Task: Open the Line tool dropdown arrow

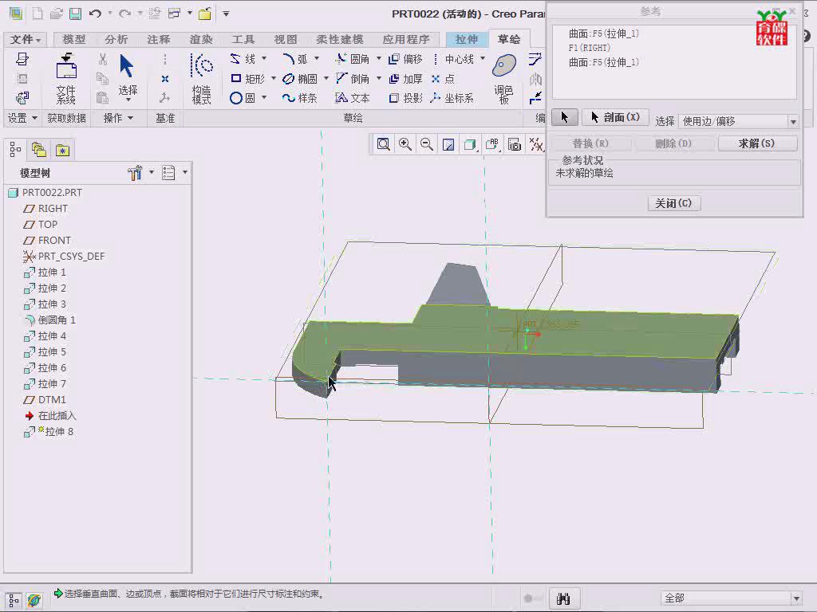Action: tap(264, 58)
